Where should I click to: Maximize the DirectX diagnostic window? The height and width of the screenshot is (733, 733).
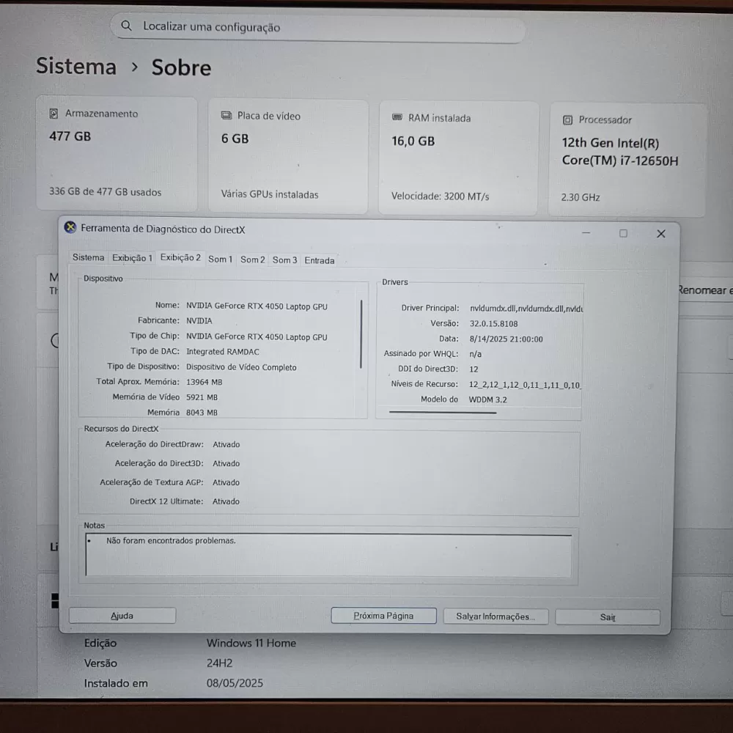pyautogui.click(x=623, y=233)
